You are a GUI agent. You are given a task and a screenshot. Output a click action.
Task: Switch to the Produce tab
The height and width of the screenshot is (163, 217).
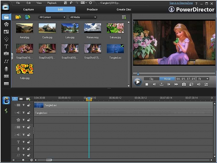[92, 9]
